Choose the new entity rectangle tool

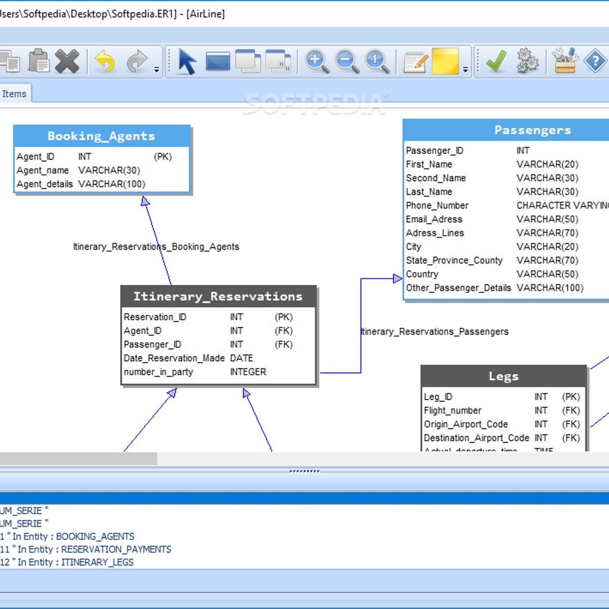pyautogui.click(x=218, y=61)
